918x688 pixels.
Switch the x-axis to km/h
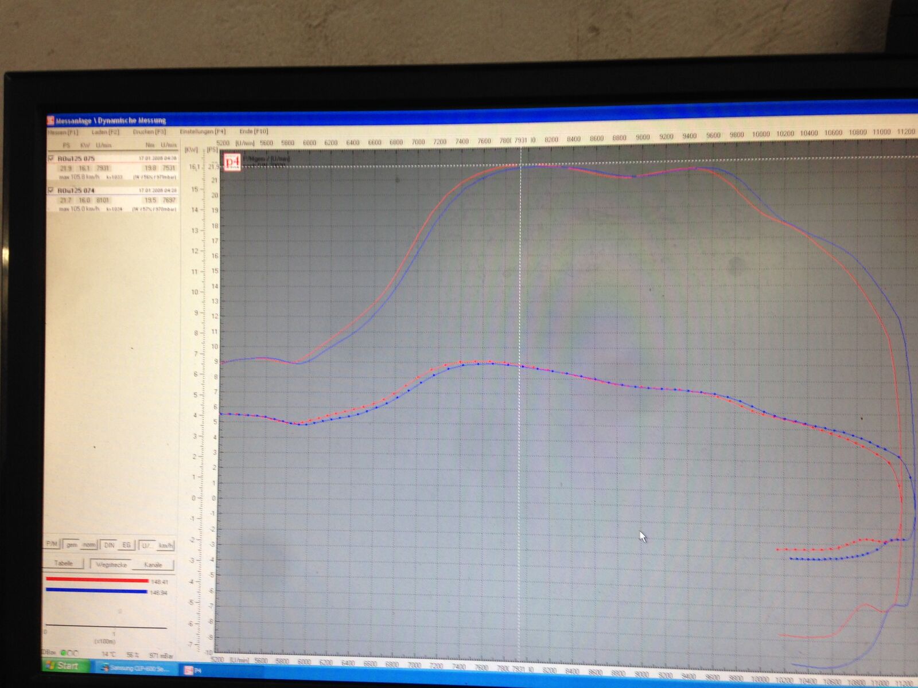[165, 546]
